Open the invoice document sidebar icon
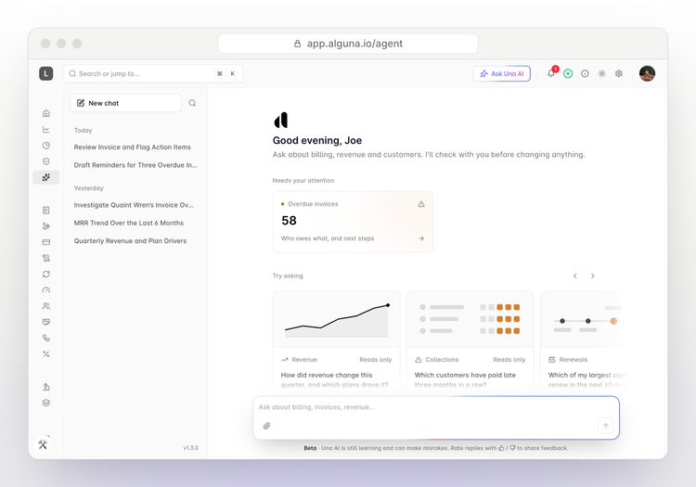Screen dimensions: 696x487 [46, 211]
